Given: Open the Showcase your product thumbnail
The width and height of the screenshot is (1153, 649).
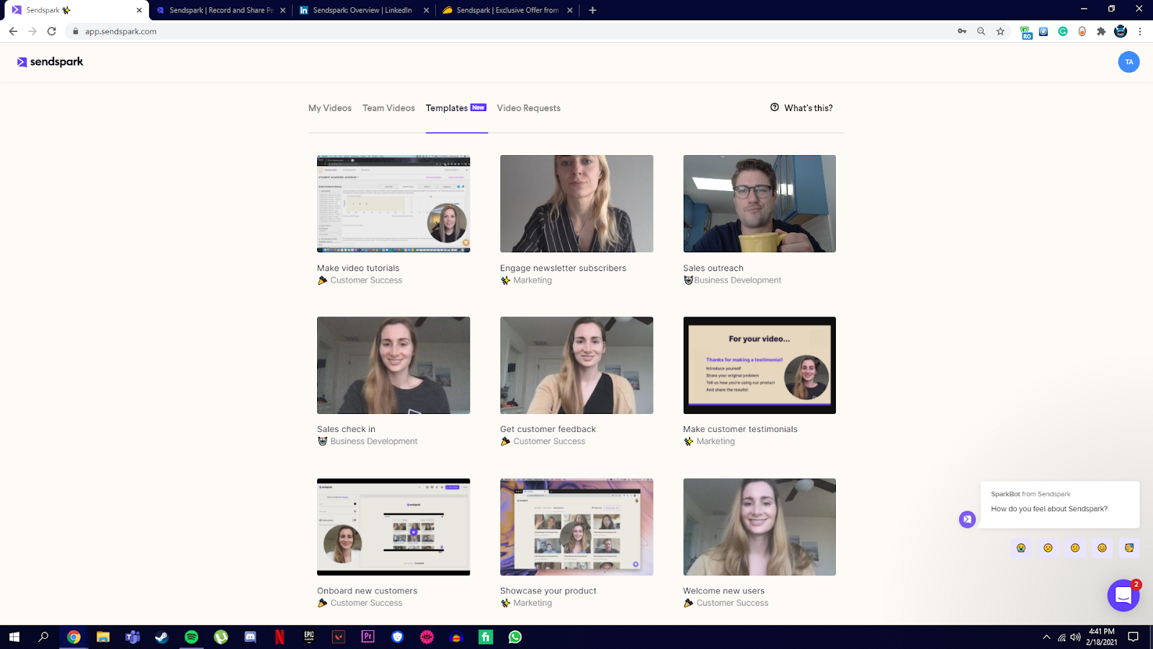Looking at the screenshot, I should click(x=576, y=526).
